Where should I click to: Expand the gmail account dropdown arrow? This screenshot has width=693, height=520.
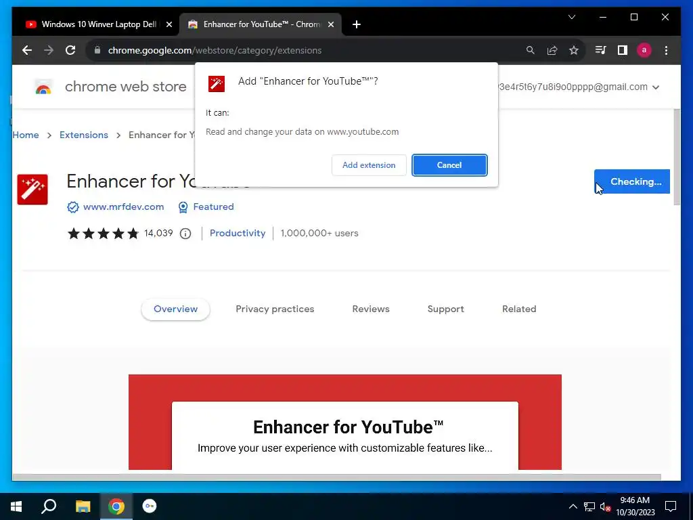click(656, 87)
